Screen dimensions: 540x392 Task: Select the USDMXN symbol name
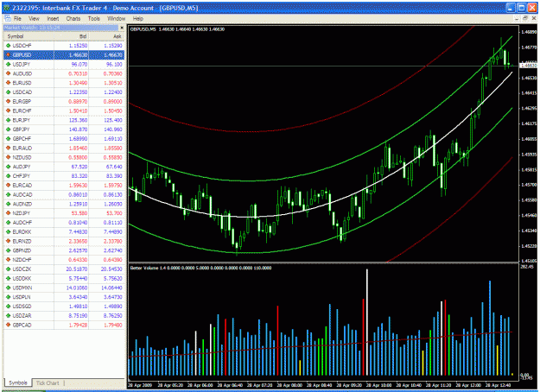[22, 288]
